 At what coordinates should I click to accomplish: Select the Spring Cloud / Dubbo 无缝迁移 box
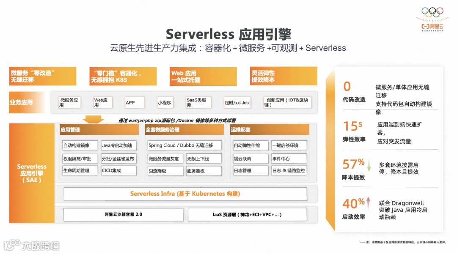(x=184, y=145)
